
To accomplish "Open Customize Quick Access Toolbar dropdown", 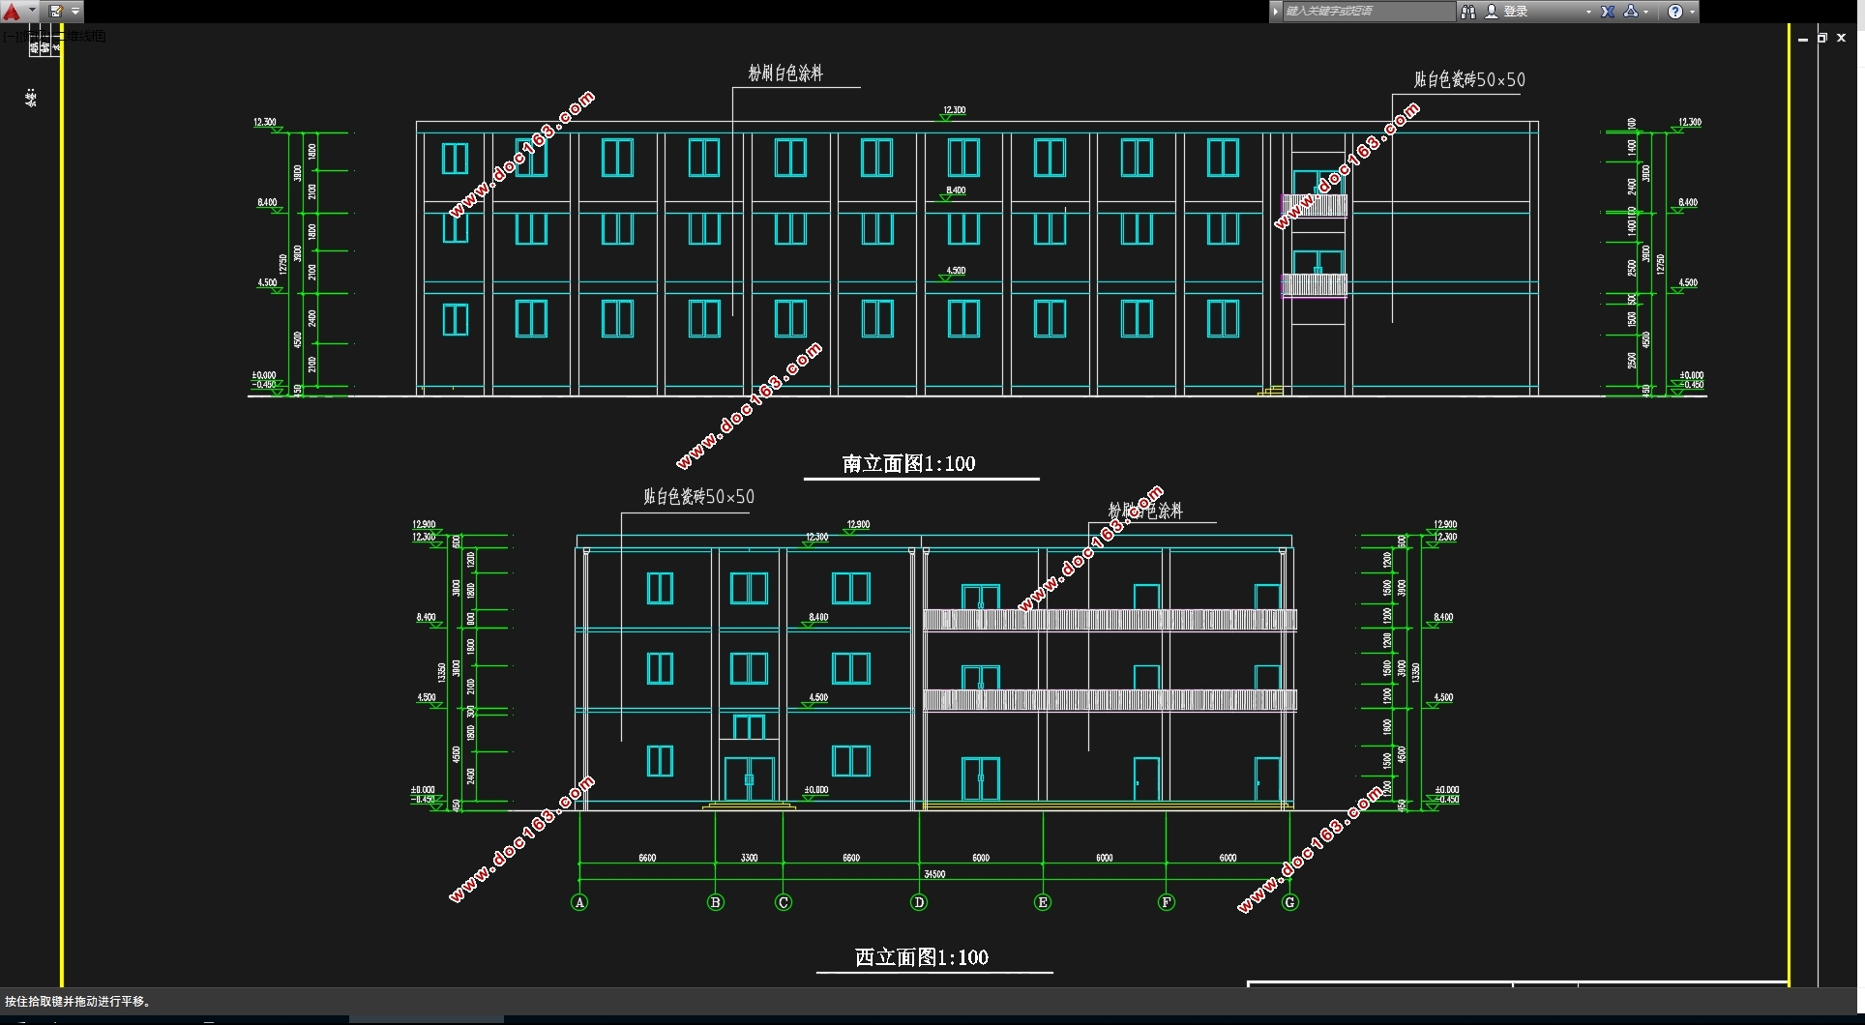I will pos(75,12).
